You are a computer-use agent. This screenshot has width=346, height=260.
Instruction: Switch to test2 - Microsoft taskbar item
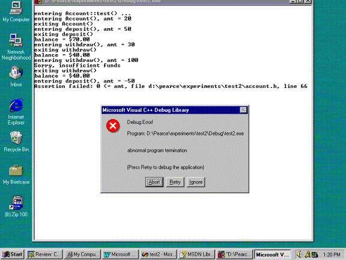pyautogui.click(x=159, y=255)
